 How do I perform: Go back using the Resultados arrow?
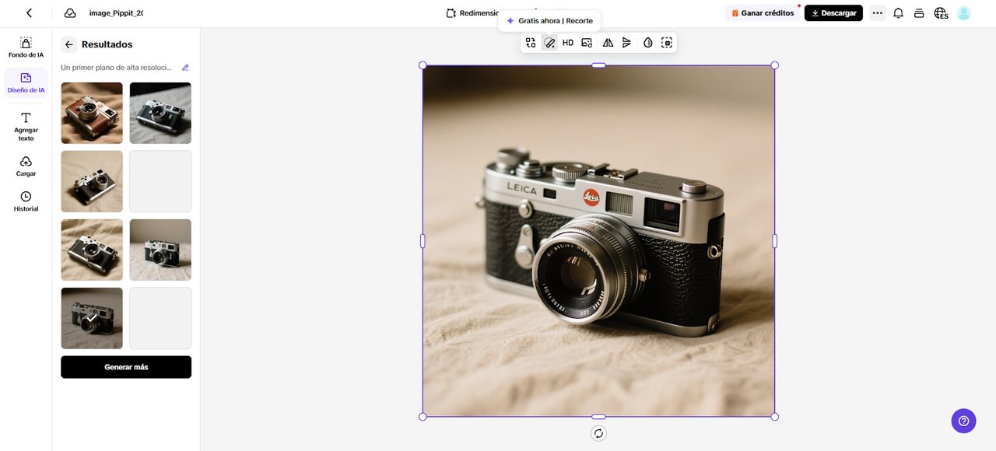tap(69, 44)
